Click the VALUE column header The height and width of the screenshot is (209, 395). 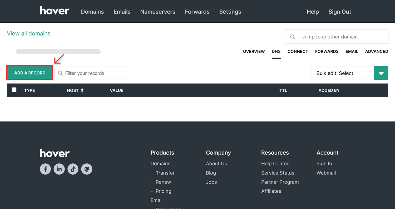point(117,90)
